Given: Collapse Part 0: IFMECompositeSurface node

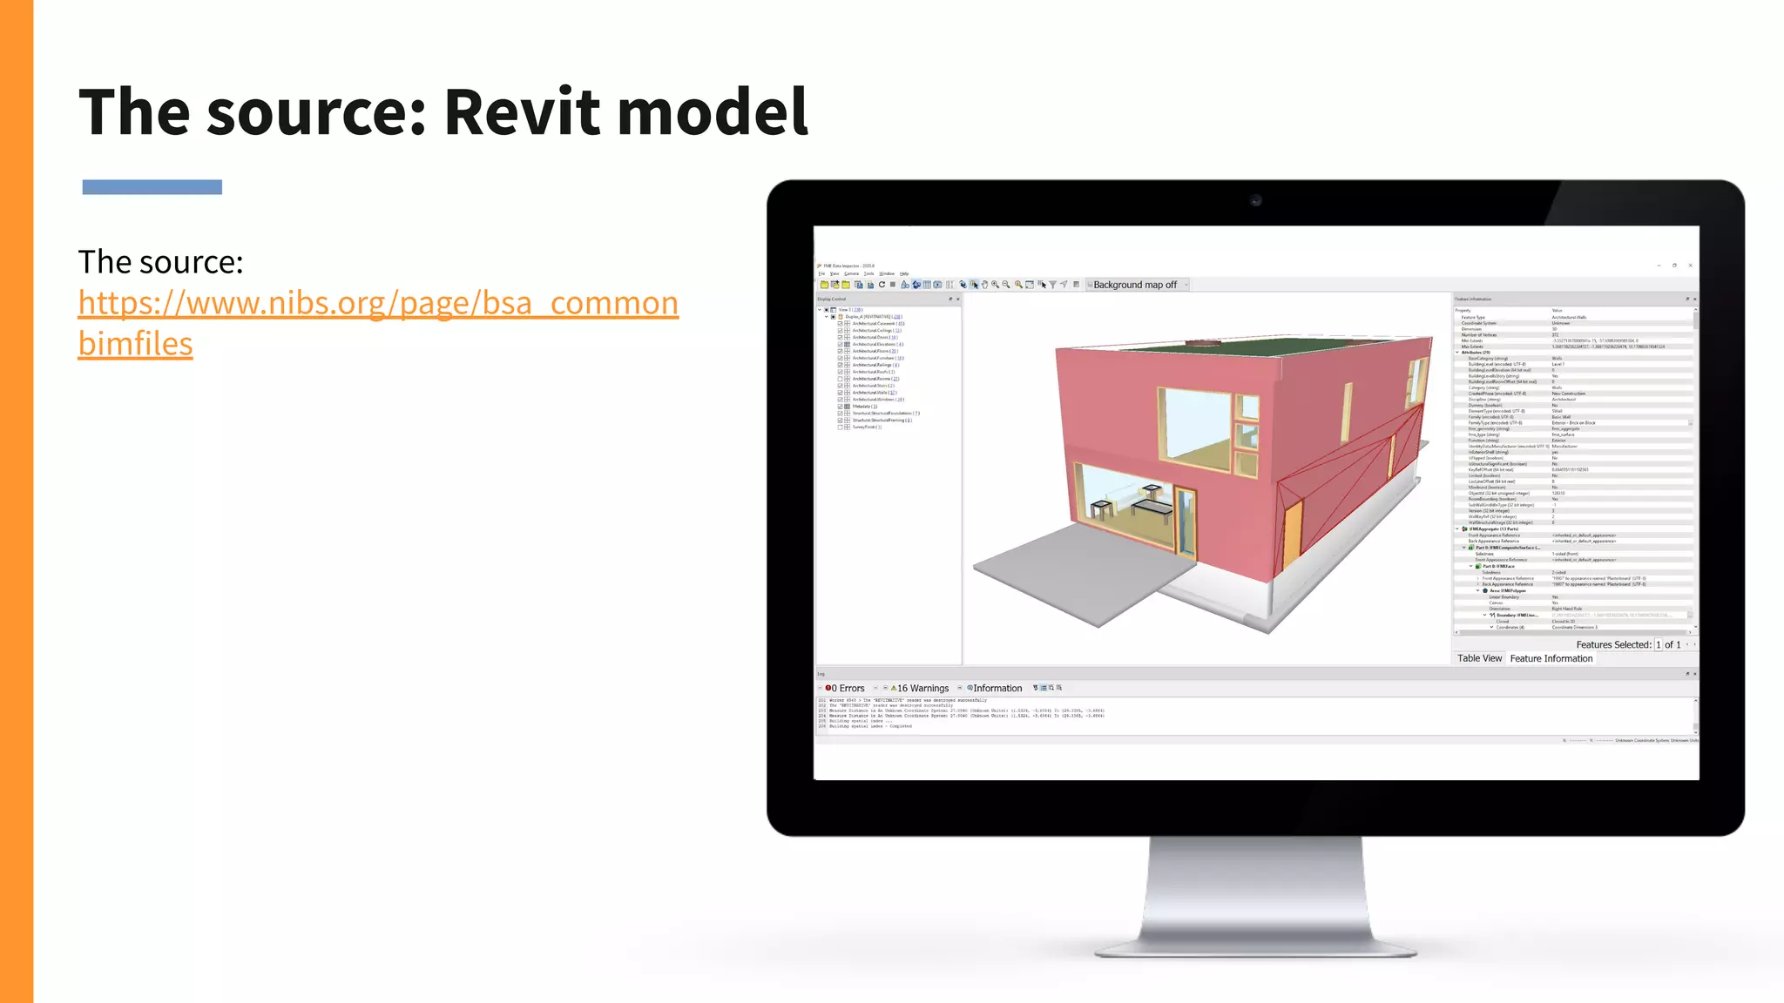Looking at the screenshot, I should pyautogui.click(x=1463, y=548).
